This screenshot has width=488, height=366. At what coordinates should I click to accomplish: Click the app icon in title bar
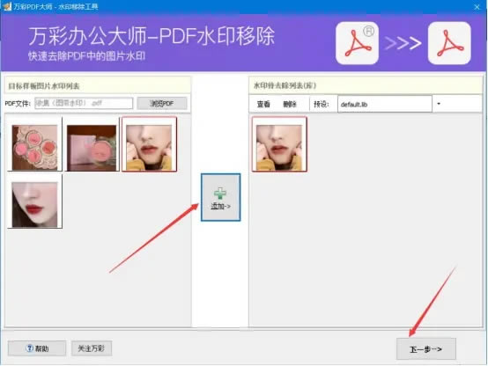(x=6, y=6)
